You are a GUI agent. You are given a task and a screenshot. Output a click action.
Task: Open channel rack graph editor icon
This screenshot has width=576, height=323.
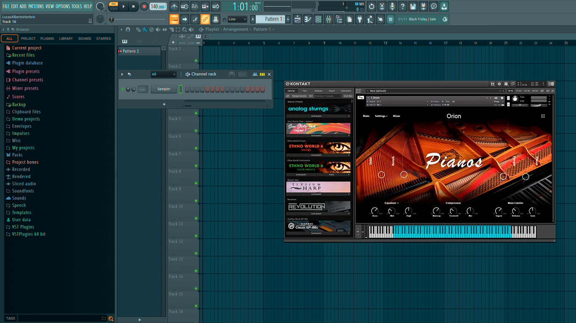coord(255,74)
